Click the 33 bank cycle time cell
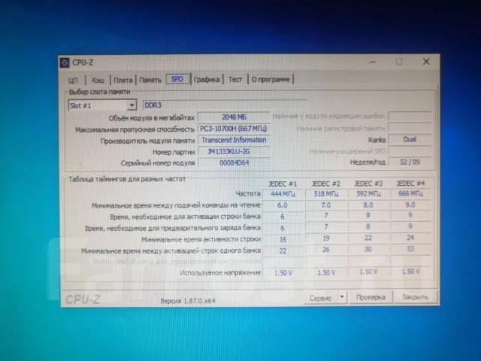Viewport: 481px width, 361px height. click(x=410, y=249)
